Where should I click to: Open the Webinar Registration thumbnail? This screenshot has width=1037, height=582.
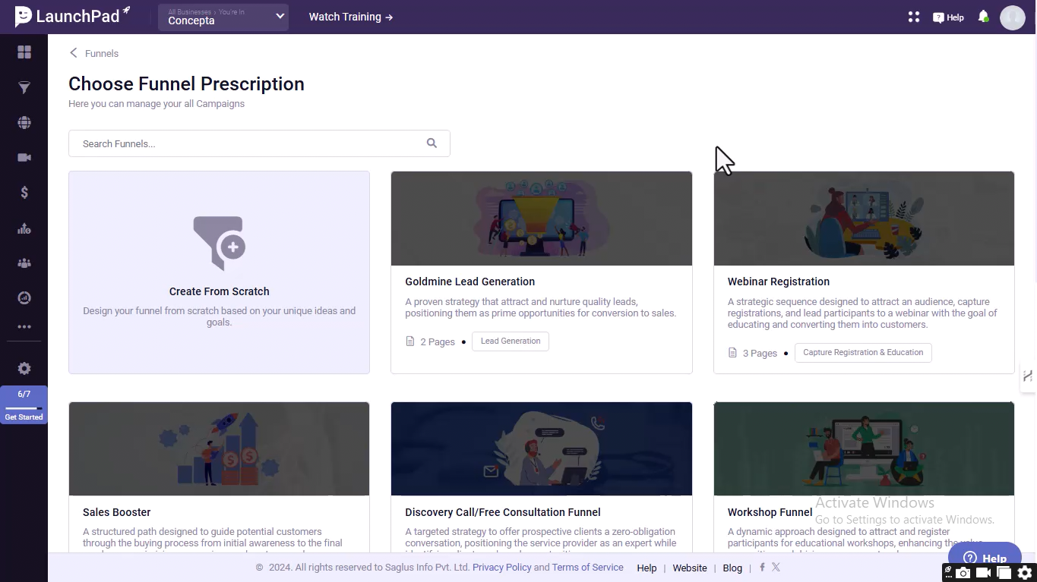coord(864,219)
